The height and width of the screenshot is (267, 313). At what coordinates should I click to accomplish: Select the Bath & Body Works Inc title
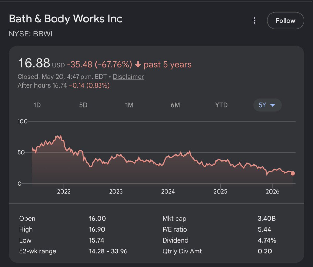(66, 19)
